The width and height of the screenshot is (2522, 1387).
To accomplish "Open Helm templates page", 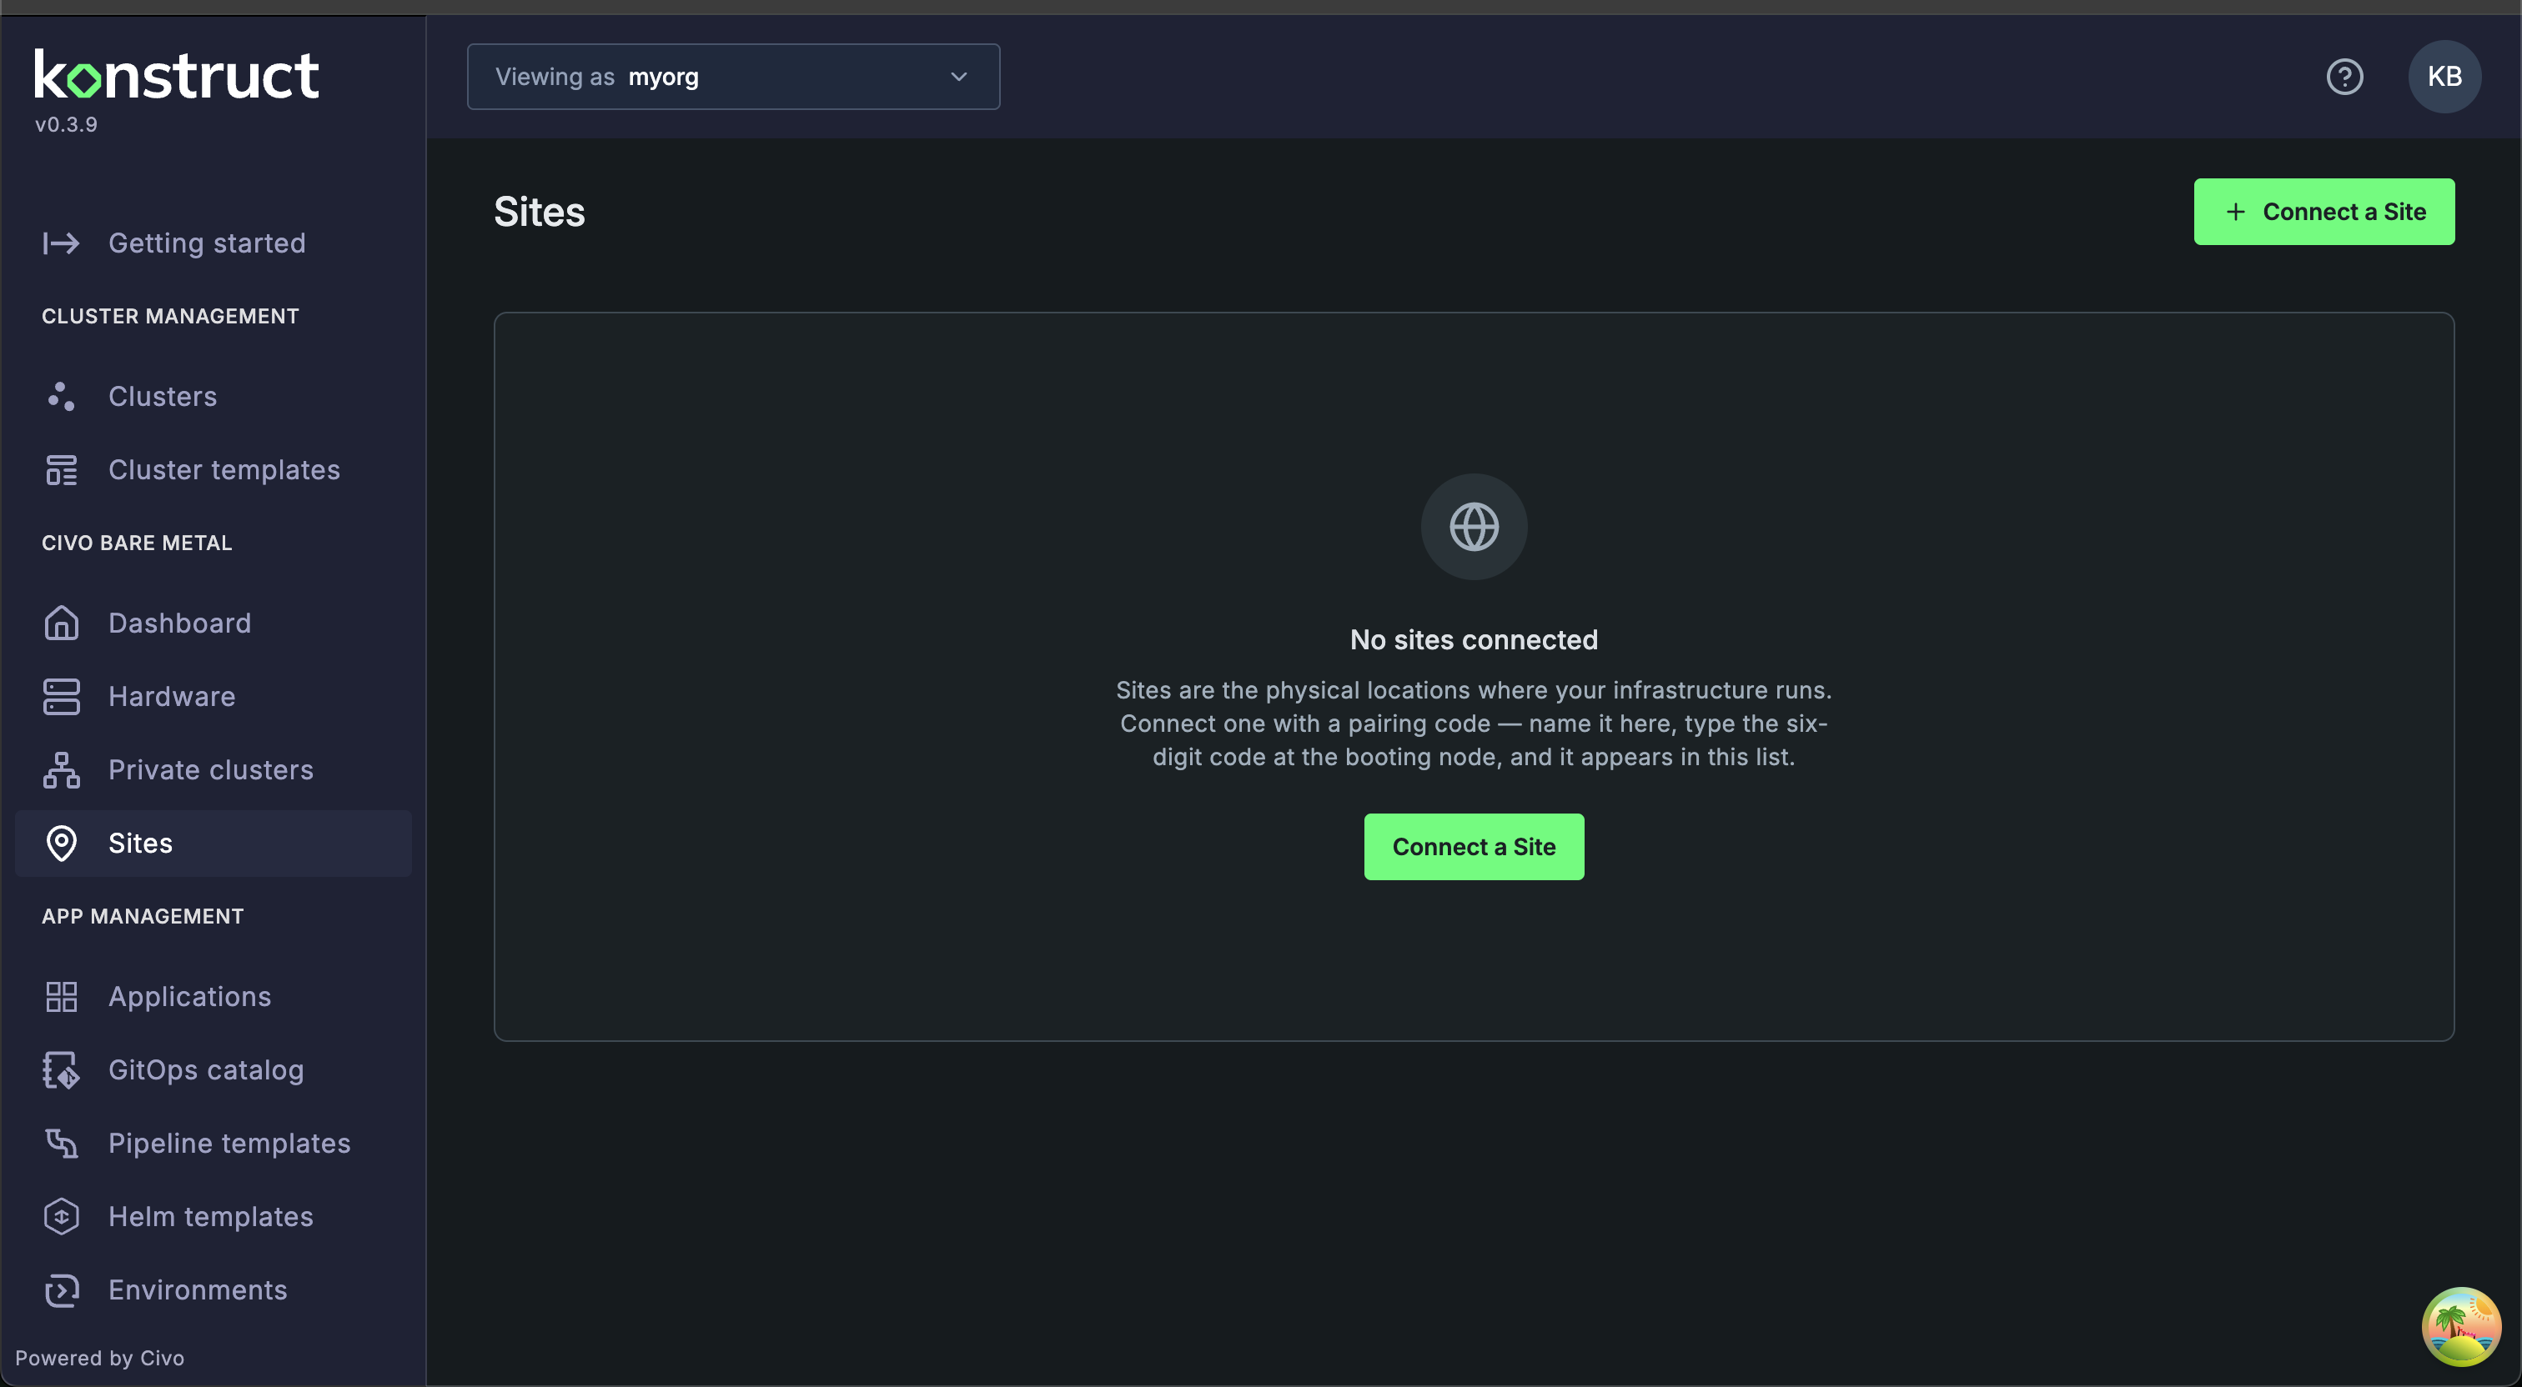I will click(x=214, y=1215).
